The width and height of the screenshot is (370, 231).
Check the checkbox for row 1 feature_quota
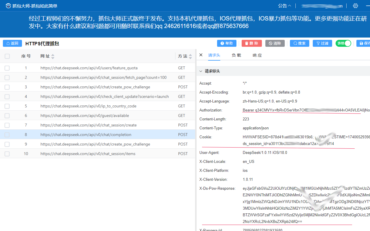pyautogui.click(x=7, y=68)
